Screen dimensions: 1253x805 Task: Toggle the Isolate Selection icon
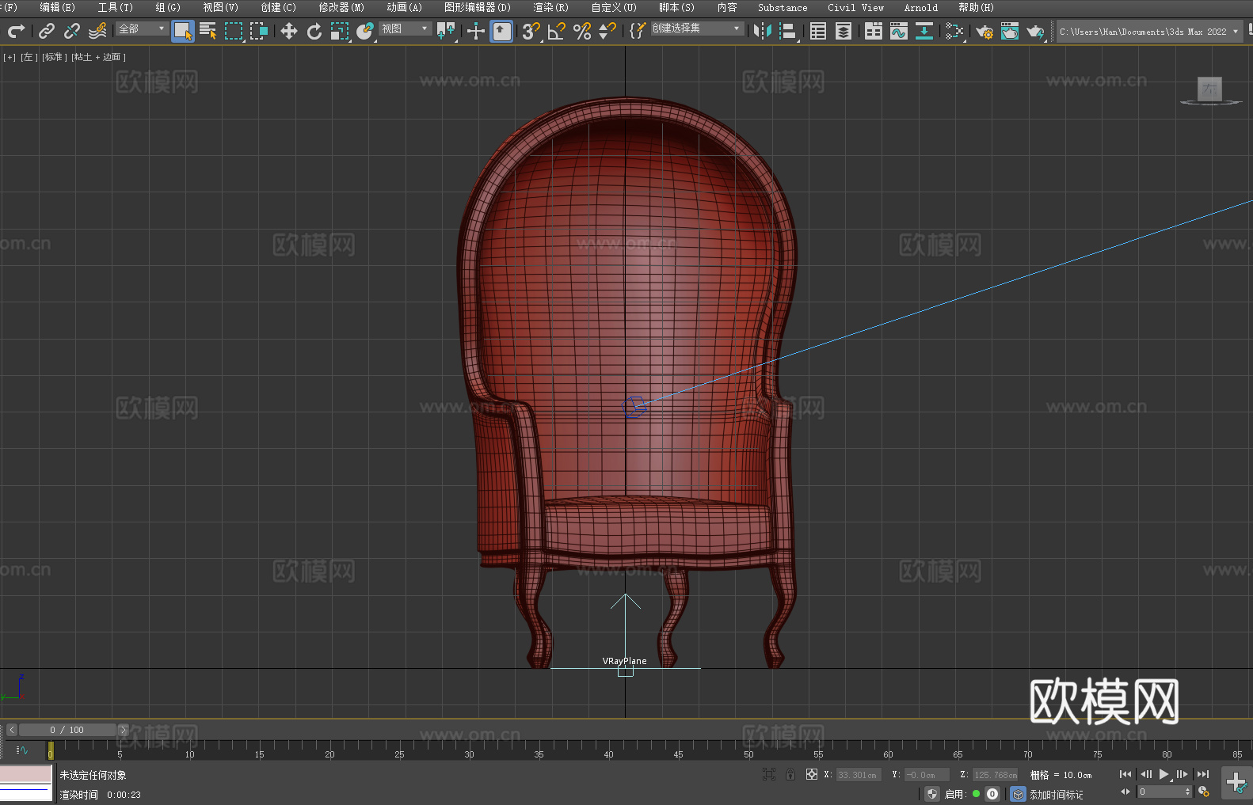pos(769,774)
